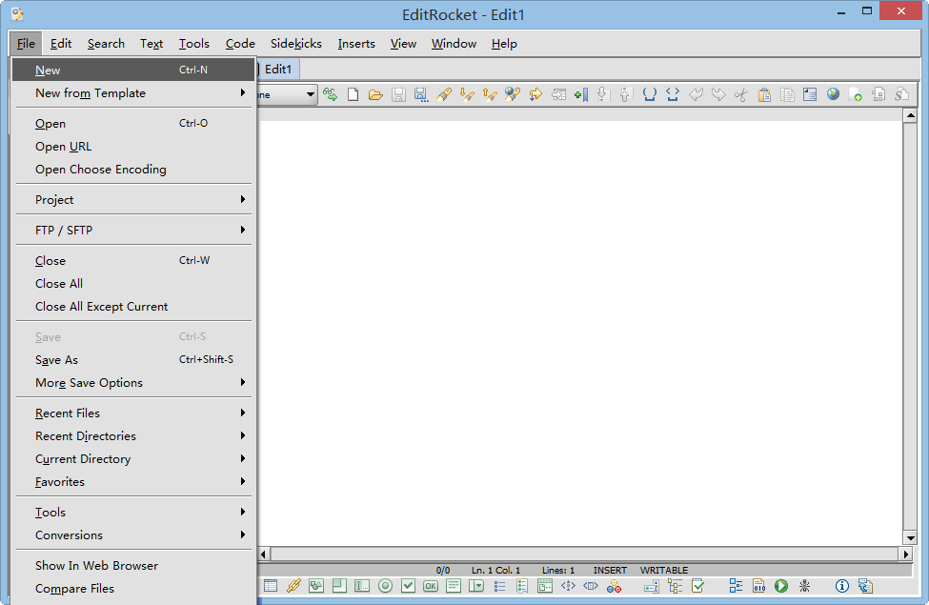Click the bug debug icon in bottom toolbar
This screenshot has height=605, width=929.
click(805, 586)
